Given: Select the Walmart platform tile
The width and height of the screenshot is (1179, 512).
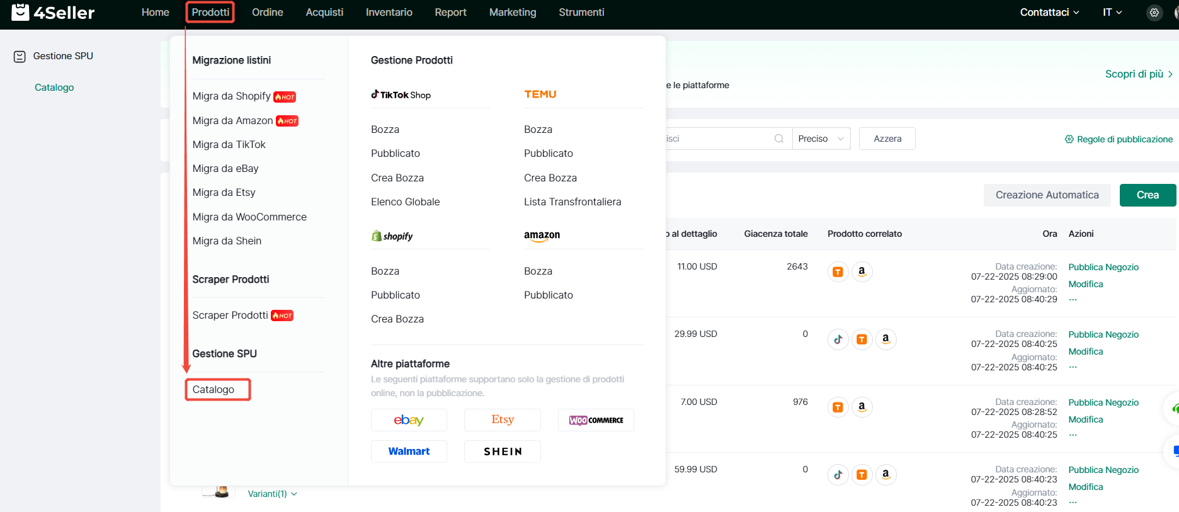Looking at the screenshot, I should pyautogui.click(x=409, y=452).
